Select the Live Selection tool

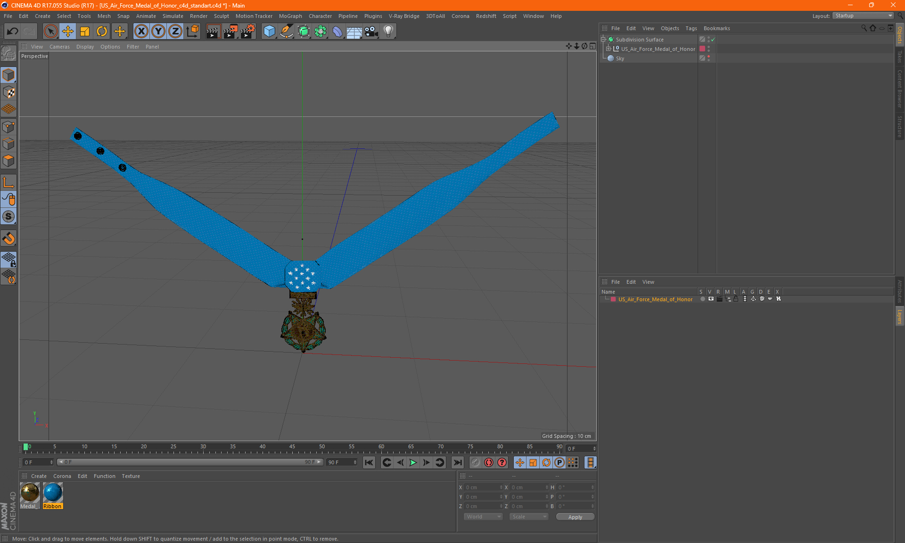point(50,32)
